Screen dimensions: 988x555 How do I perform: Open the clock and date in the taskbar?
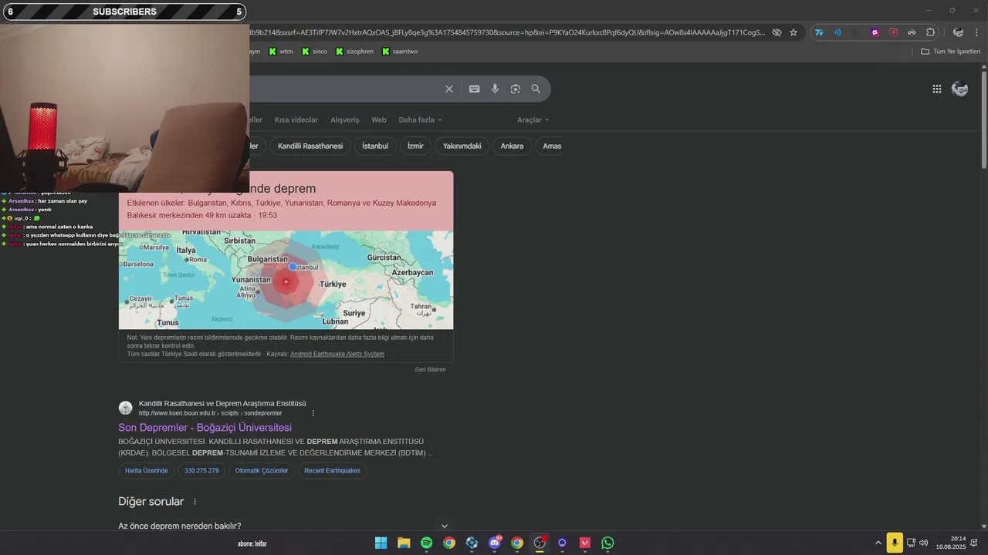951,543
